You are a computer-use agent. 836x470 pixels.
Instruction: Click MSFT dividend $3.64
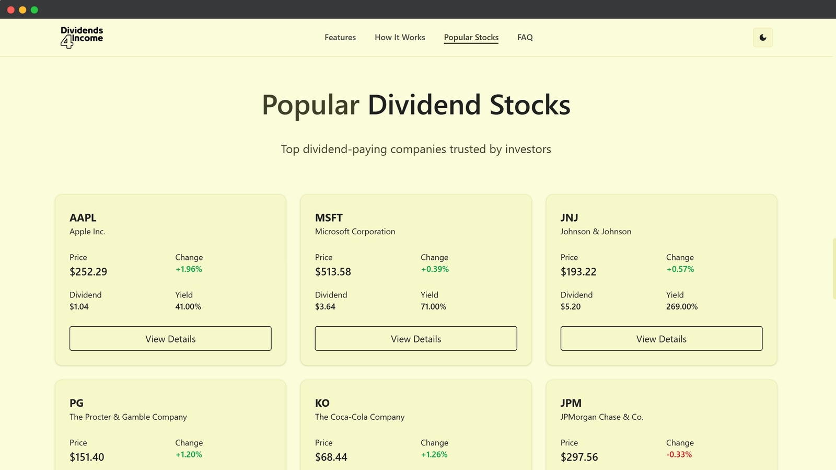(x=325, y=307)
